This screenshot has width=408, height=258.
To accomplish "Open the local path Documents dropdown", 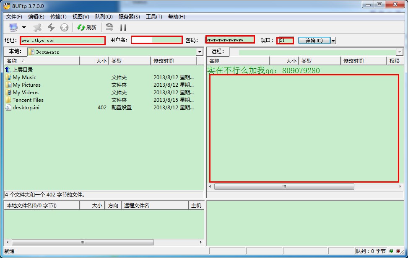I will [200, 52].
